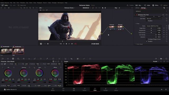
Task: Open the File menu
Action: coord(11,3)
